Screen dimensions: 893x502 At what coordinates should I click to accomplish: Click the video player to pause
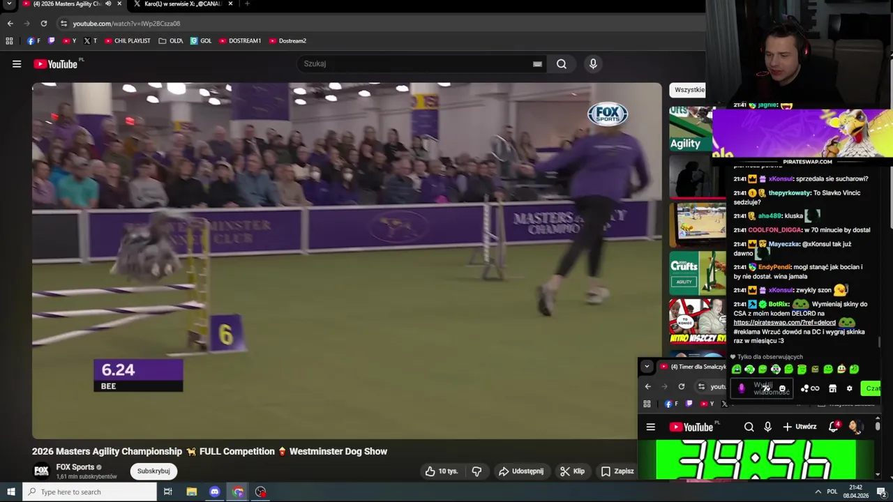(x=347, y=261)
